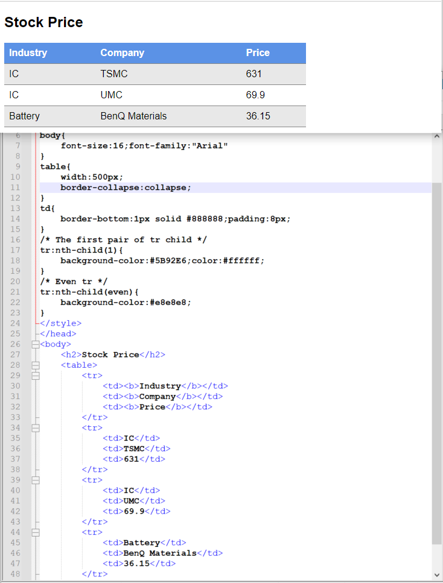Collapse the first tr fold on line 29
The height and width of the screenshot is (583, 443).
(36, 376)
